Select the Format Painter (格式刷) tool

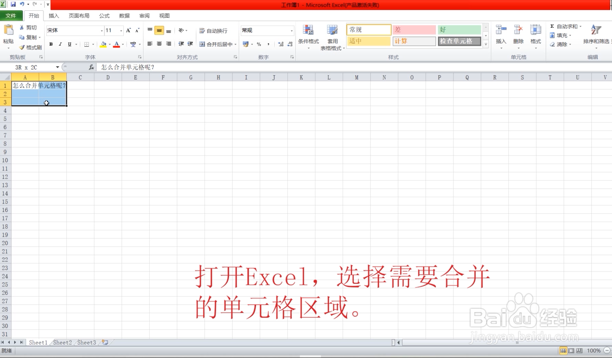point(30,47)
